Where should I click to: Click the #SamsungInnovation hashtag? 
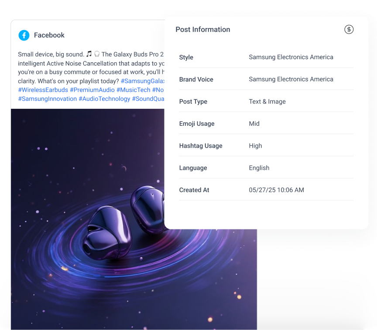tap(46, 99)
